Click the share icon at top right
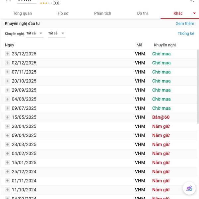Screen dimensions: 199x199 click(192, 1)
